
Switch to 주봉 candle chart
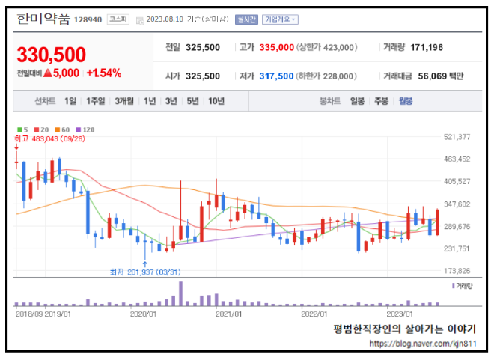381,101
